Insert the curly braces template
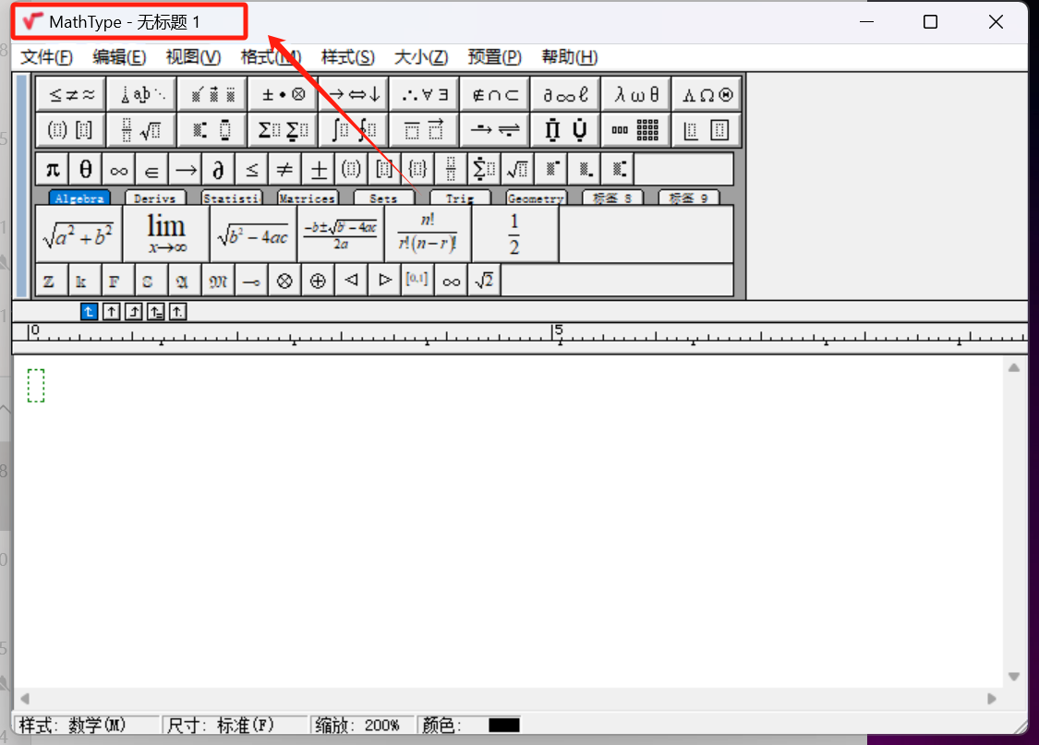 point(417,170)
